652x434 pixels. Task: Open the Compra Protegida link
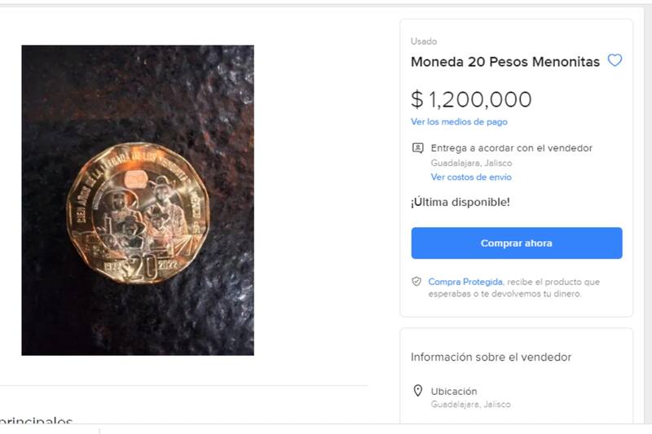click(x=465, y=282)
